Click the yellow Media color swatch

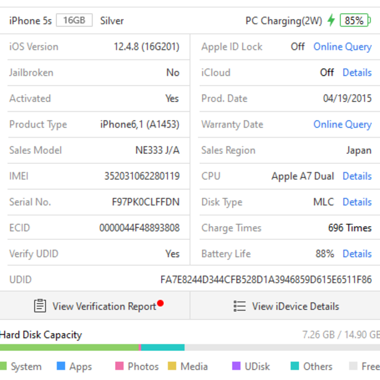tap(172, 366)
